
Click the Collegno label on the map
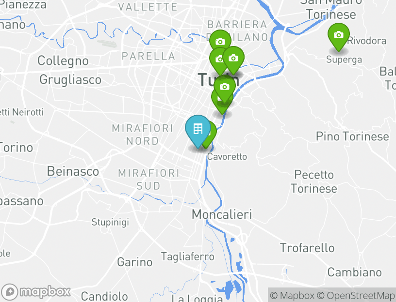63,60
